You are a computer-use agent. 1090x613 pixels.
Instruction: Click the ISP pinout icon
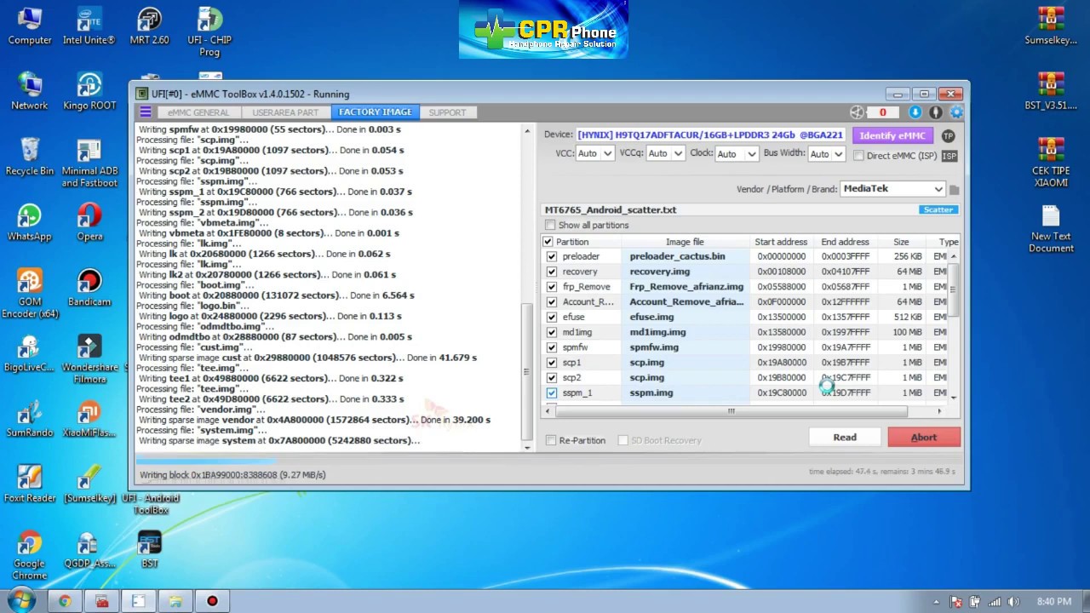(x=949, y=156)
